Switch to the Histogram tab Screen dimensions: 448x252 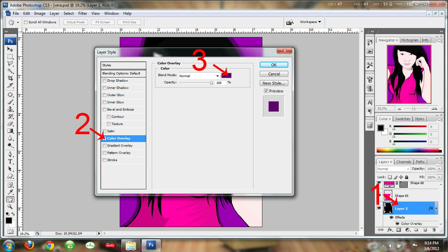(410, 40)
